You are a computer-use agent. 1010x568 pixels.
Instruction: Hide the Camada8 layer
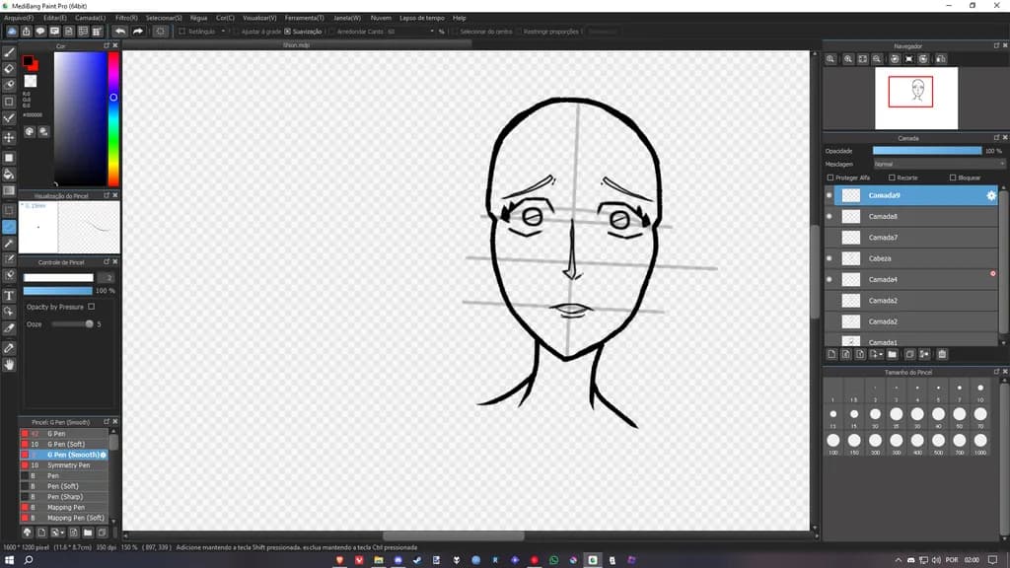pyautogui.click(x=829, y=216)
